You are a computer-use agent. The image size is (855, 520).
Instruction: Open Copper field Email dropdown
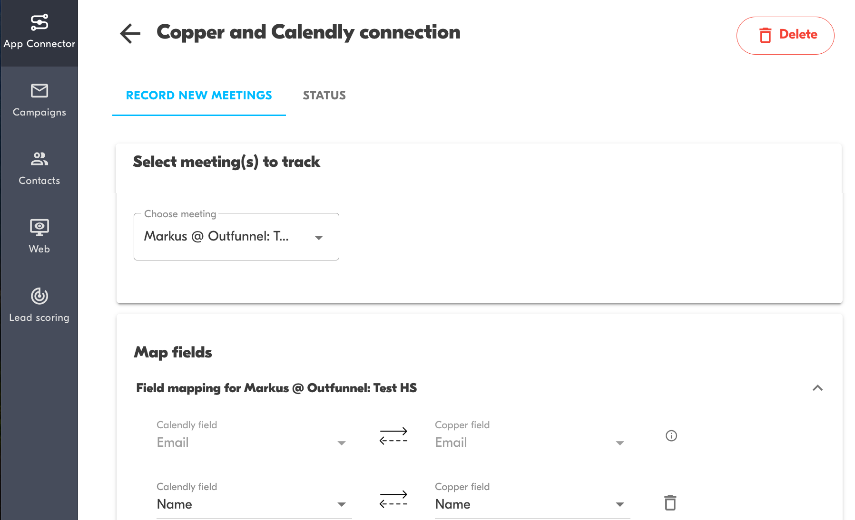point(532,442)
